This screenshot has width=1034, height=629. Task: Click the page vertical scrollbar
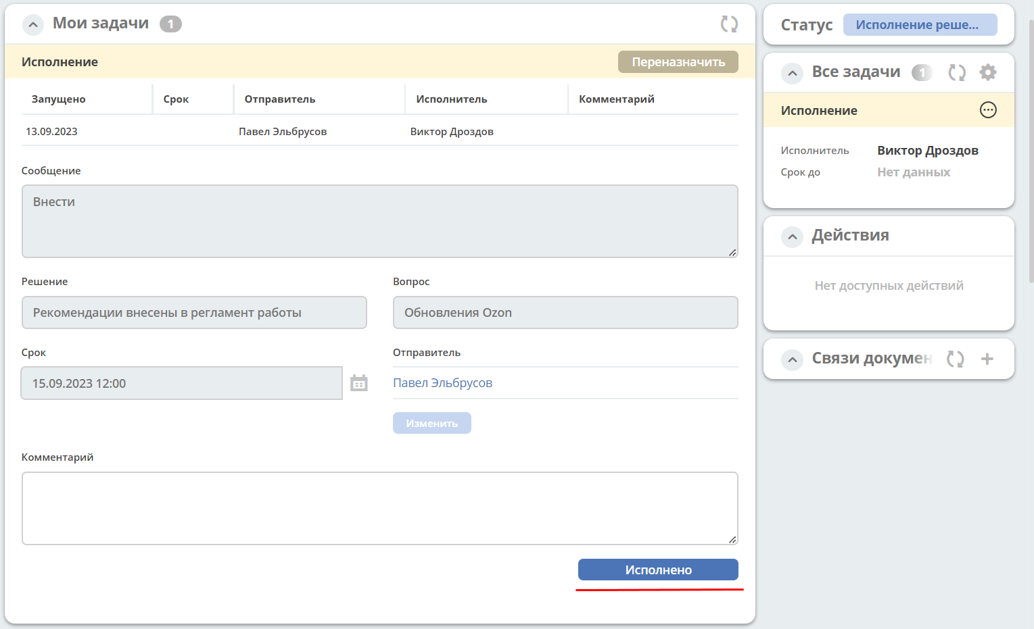(1031, 150)
